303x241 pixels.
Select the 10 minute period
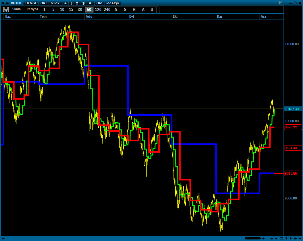(62, 10)
